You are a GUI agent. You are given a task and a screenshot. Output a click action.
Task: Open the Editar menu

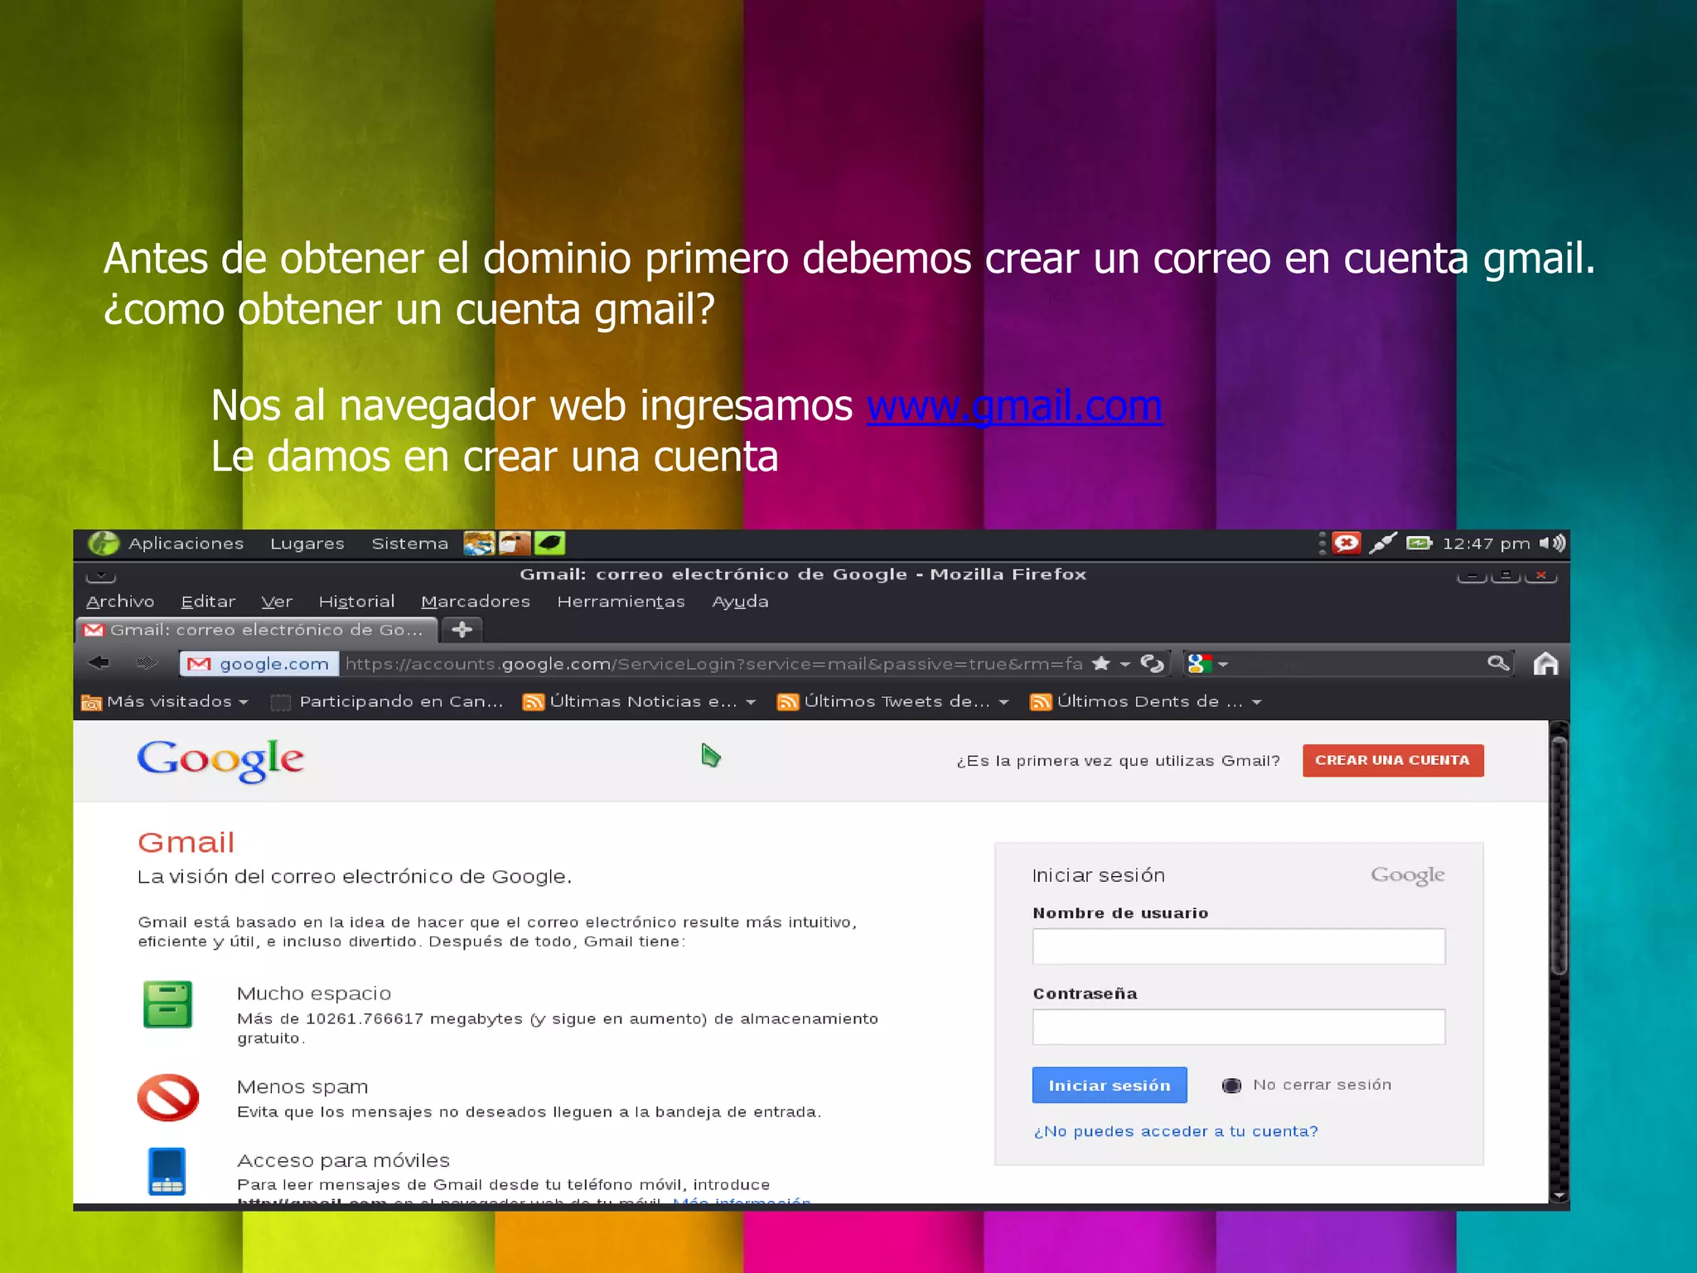(208, 602)
